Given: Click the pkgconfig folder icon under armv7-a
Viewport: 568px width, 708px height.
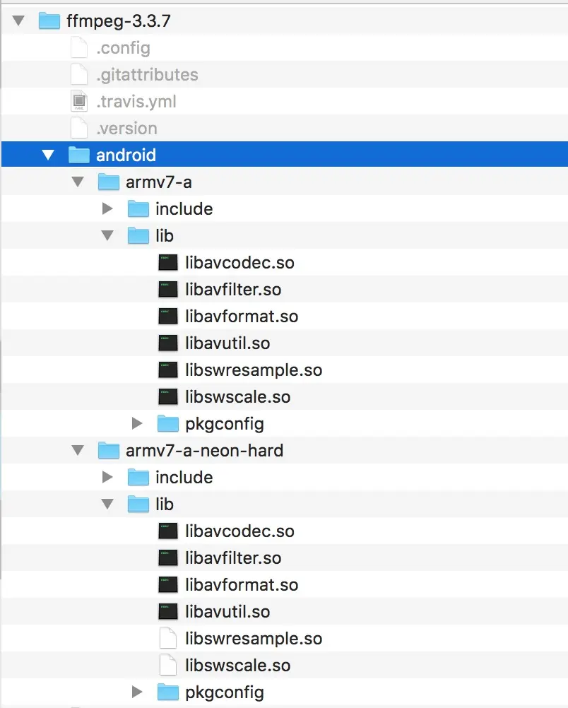Looking at the screenshot, I should [x=168, y=423].
